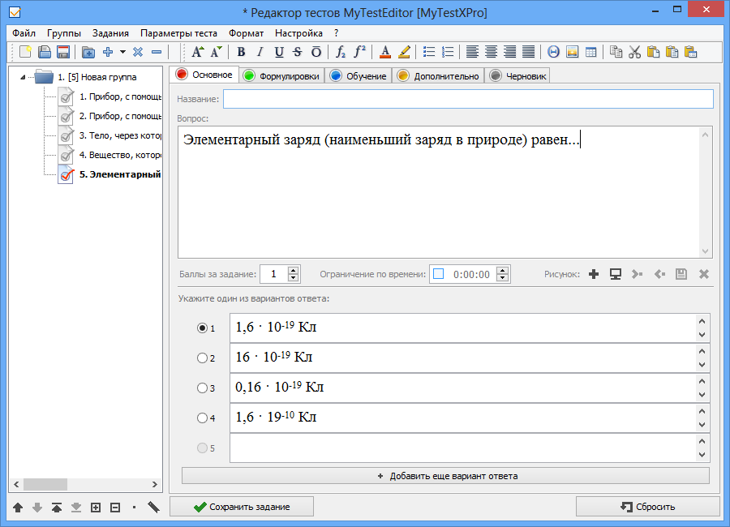This screenshot has width=730, height=527.
Task: Click the blue minus toolbar icon
Action: [x=157, y=52]
